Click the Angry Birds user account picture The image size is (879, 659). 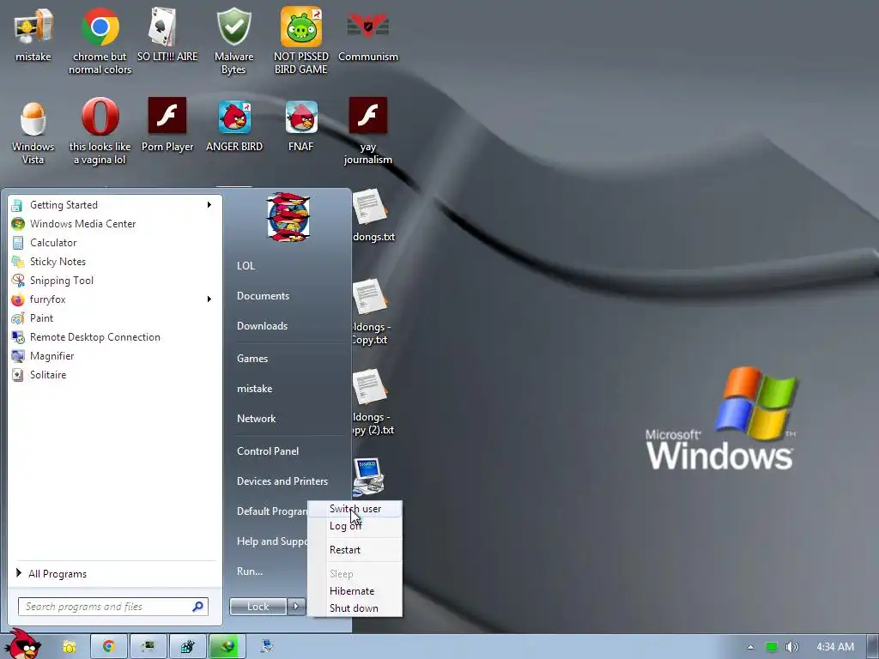288,217
